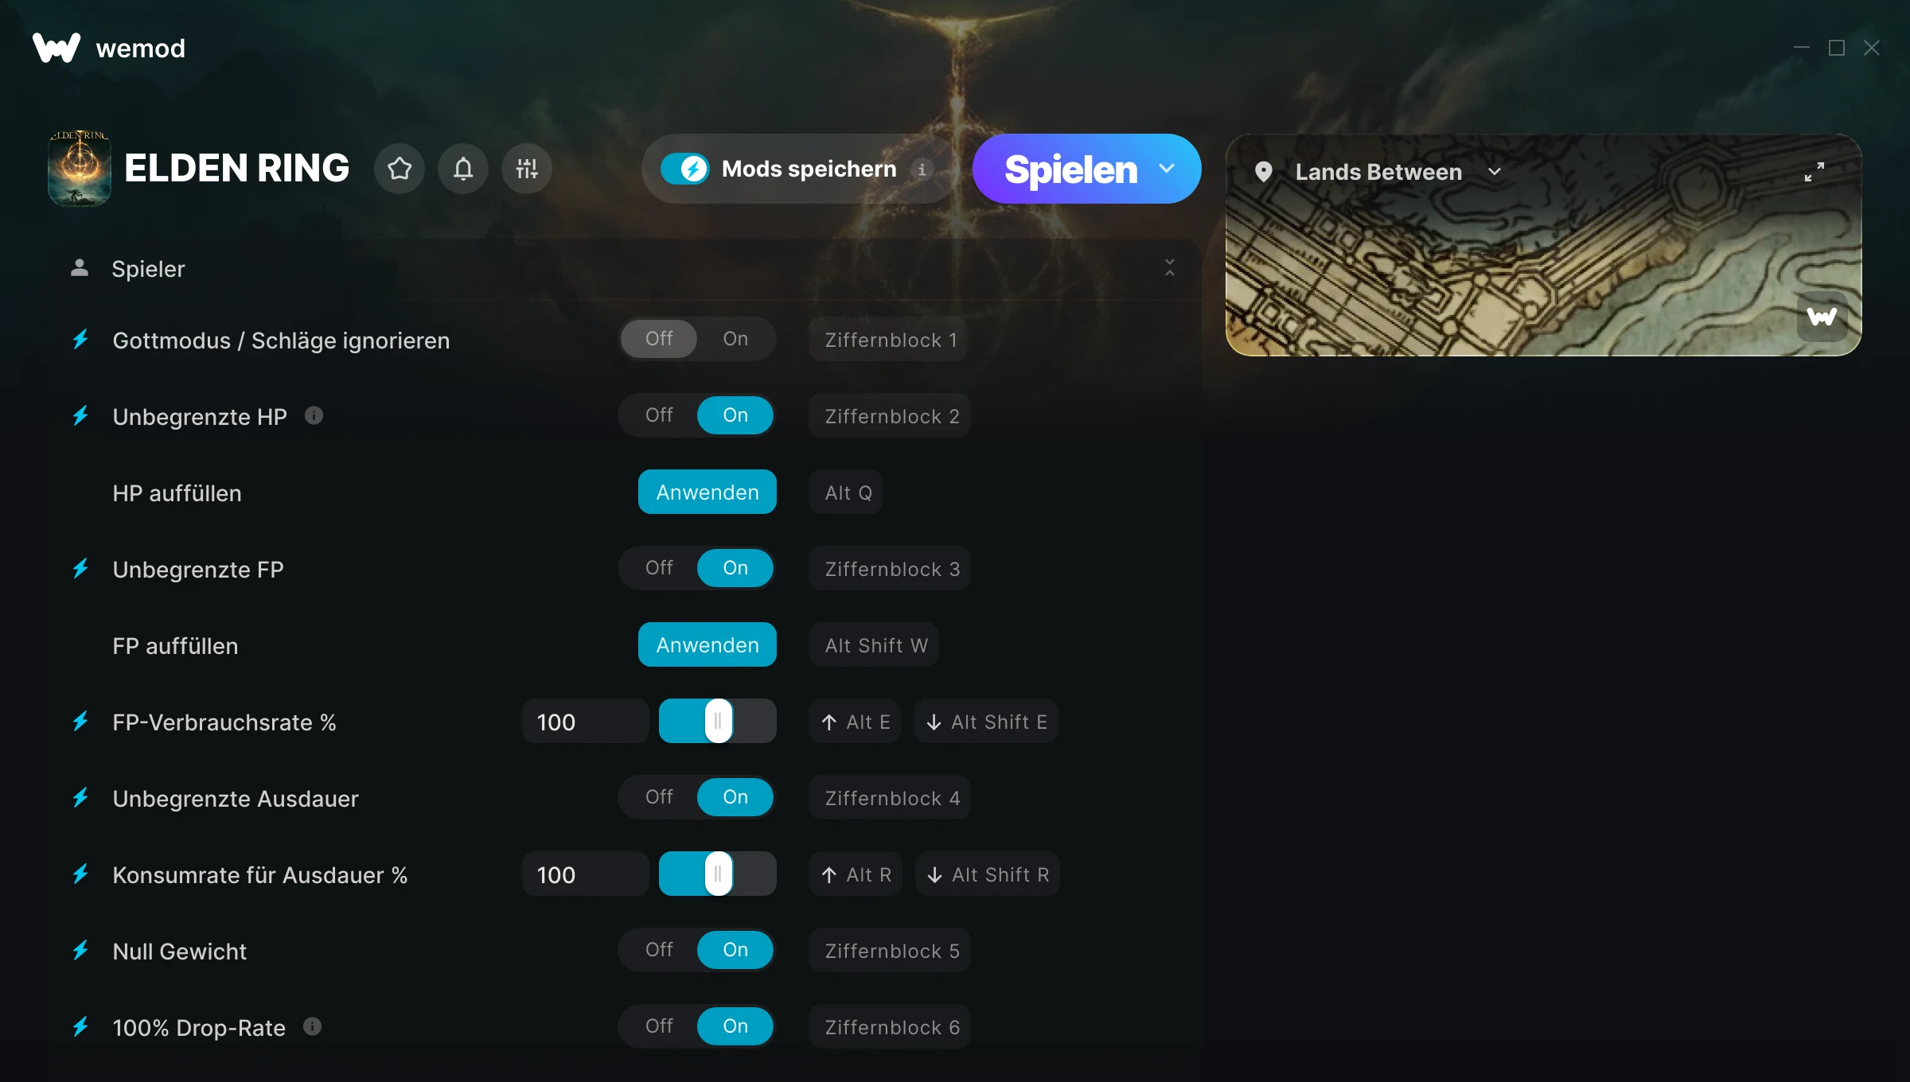Expand the map with the fullscreen arrows icon
The image size is (1910, 1082).
point(1814,172)
